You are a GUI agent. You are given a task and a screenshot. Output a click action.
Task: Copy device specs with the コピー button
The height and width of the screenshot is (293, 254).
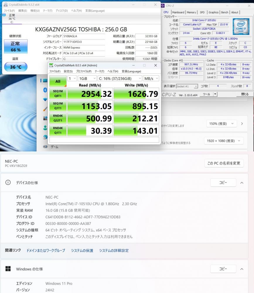[x=223, y=183]
